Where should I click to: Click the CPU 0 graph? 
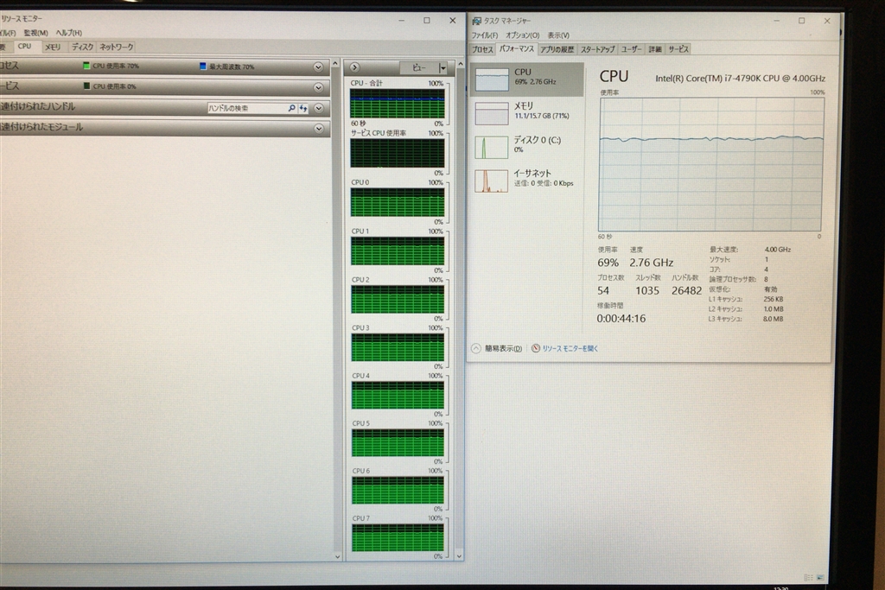(x=398, y=202)
